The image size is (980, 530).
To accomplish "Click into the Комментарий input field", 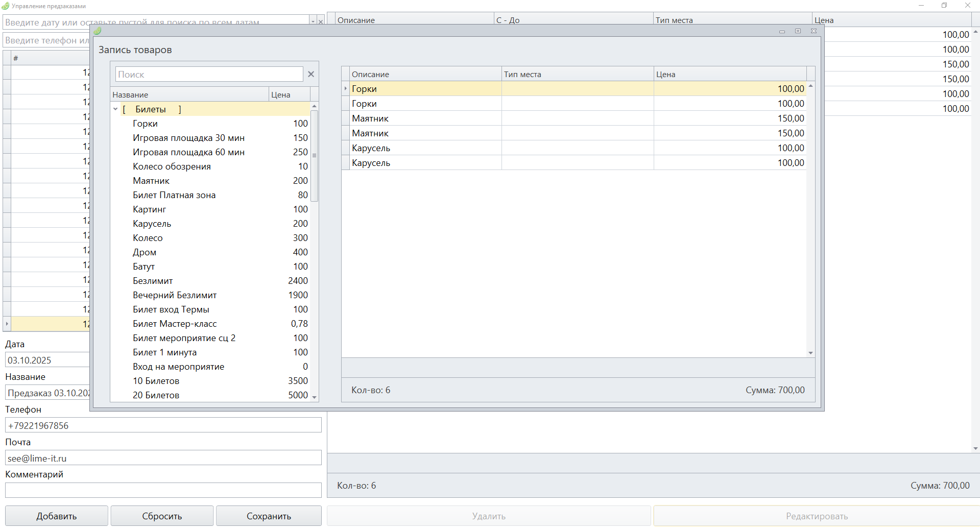I will (x=163, y=490).
